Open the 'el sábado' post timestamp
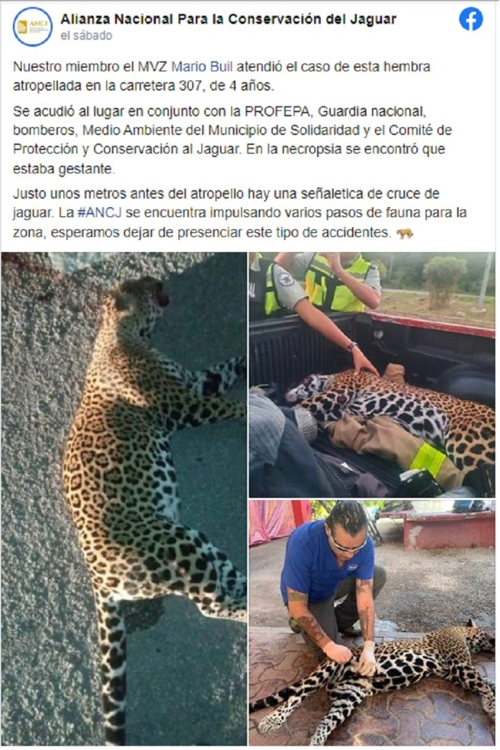The image size is (500, 750). click(86, 36)
